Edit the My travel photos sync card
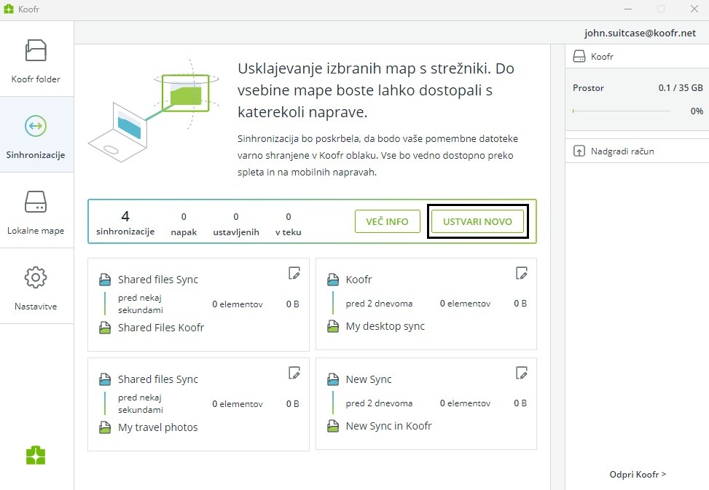 (x=294, y=373)
